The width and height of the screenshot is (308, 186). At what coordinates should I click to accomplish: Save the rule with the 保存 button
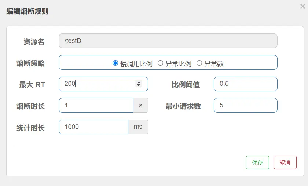[x=257, y=163]
